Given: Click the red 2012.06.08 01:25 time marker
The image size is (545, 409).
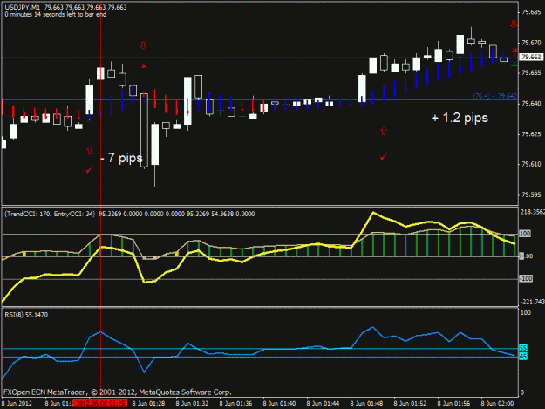Looking at the screenshot, I should click(x=100, y=403).
